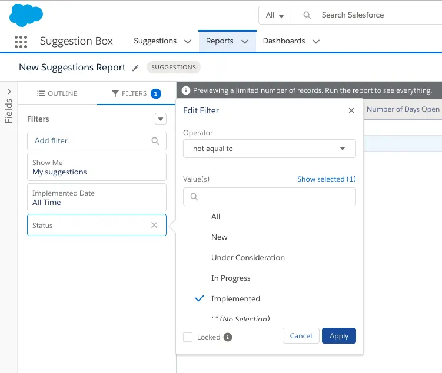Open the Reports tab
The image size is (442, 373).
click(x=220, y=41)
